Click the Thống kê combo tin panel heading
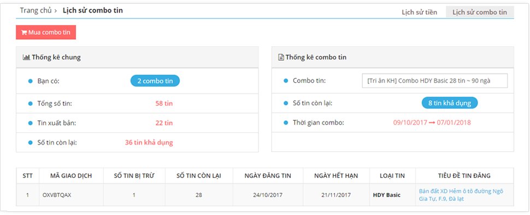The height and width of the screenshot is (215, 530). click(316, 57)
